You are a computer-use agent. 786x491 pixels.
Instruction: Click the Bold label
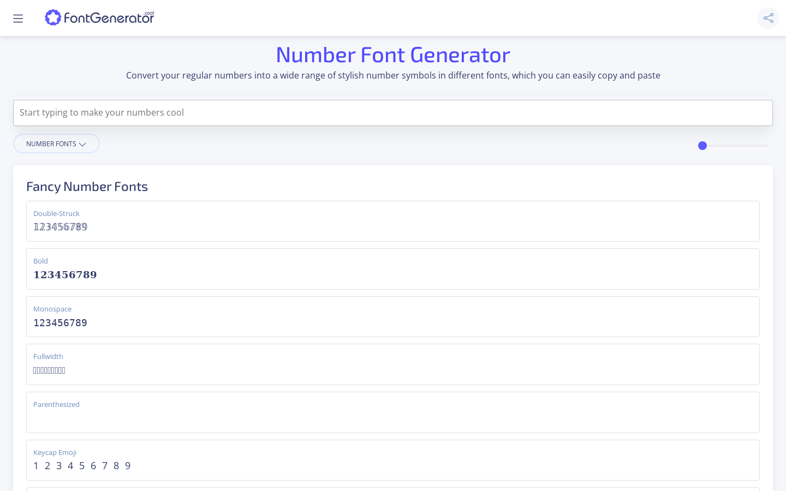coord(40,261)
